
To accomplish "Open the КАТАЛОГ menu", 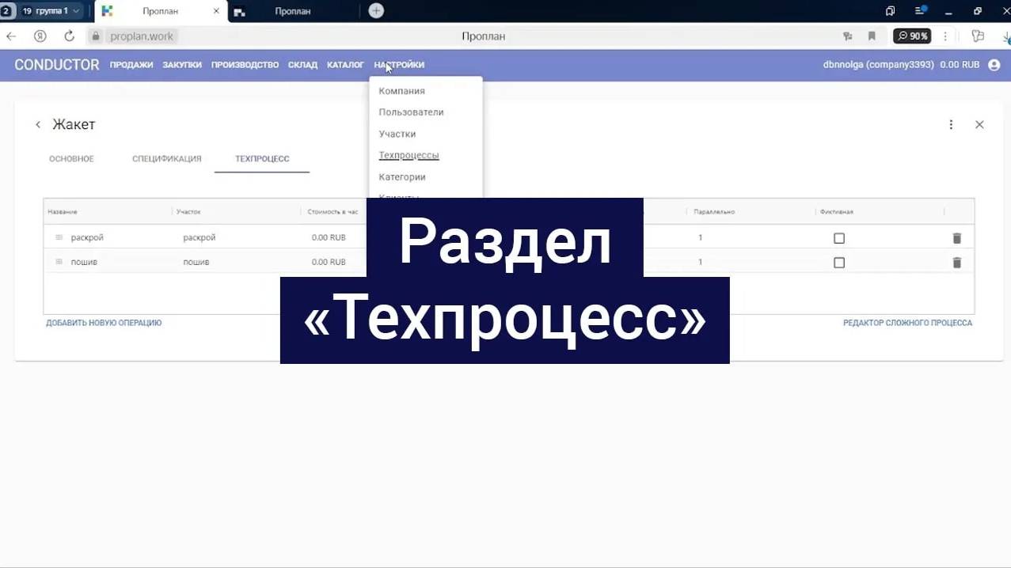I will (x=345, y=65).
